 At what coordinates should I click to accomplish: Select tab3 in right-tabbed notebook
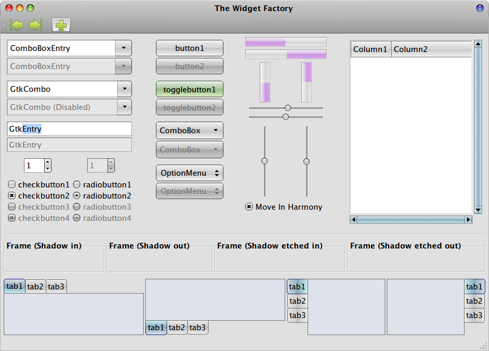coord(474,315)
